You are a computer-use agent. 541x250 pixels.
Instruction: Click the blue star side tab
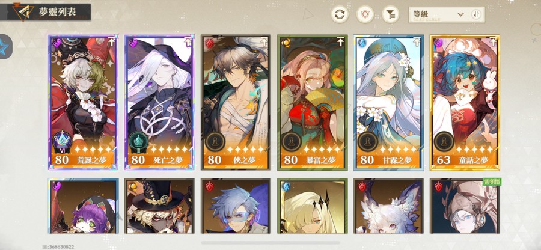[5, 46]
